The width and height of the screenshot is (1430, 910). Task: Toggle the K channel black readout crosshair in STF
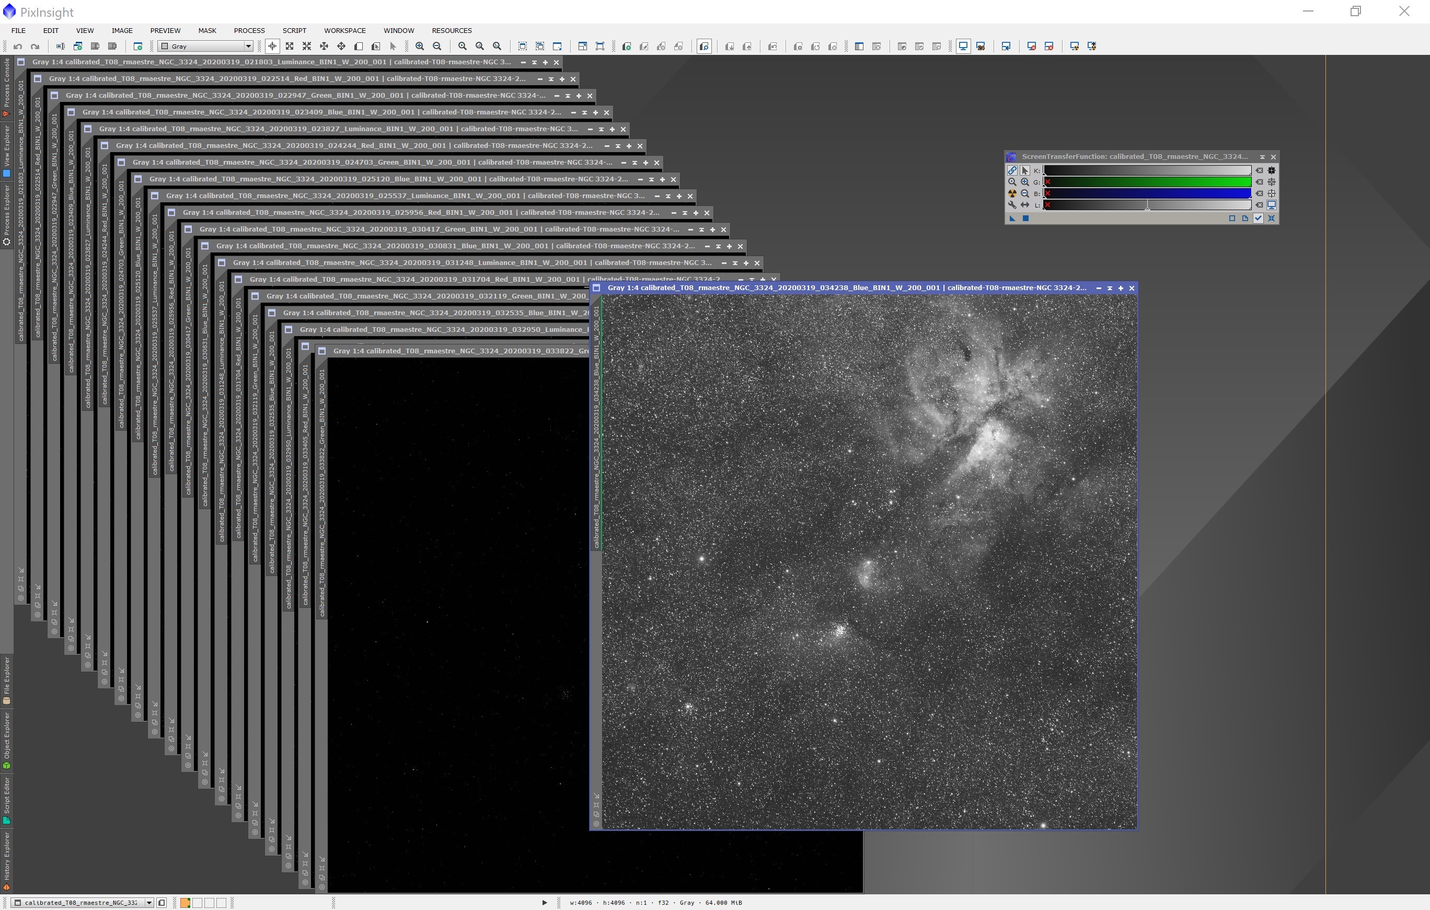1272,170
